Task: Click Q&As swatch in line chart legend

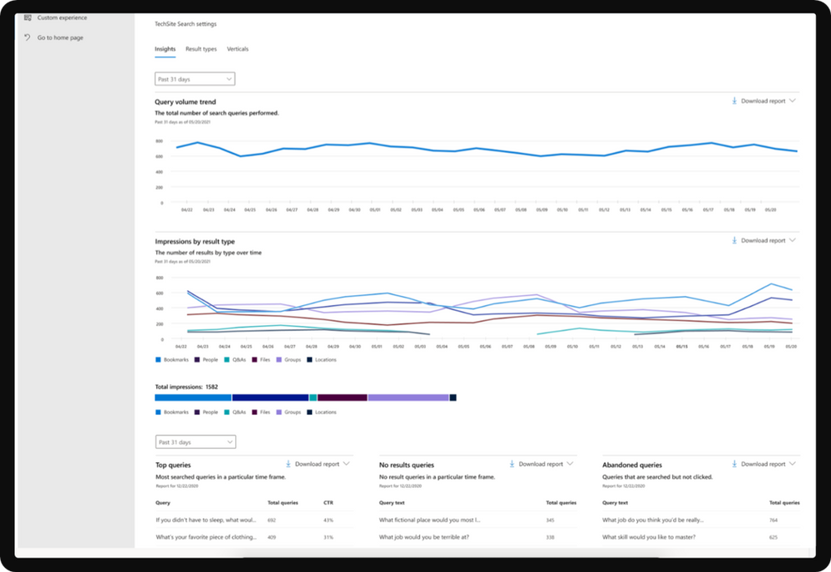Action: point(227,360)
